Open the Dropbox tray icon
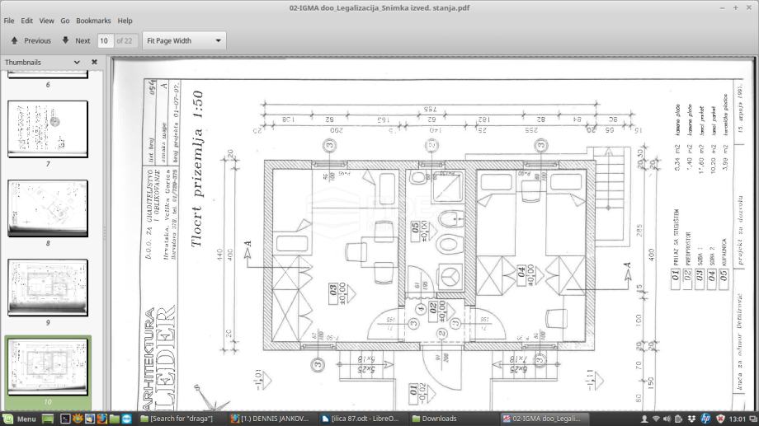This screenshot has width=759, height=426. coord(691,419)
